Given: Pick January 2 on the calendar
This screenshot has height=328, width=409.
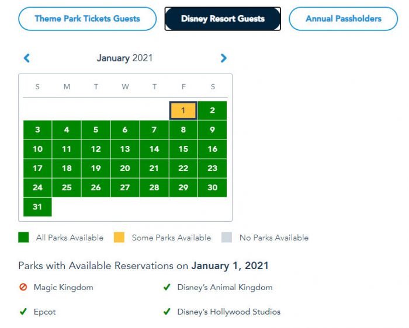Looking at the screenshot, I should [x=212, y=110].
